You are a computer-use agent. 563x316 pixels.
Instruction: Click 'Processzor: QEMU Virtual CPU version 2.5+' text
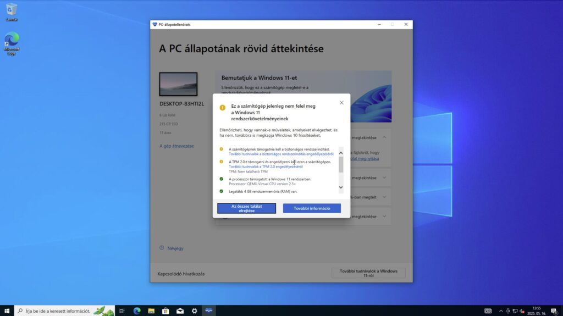click(x=262, y=184)
